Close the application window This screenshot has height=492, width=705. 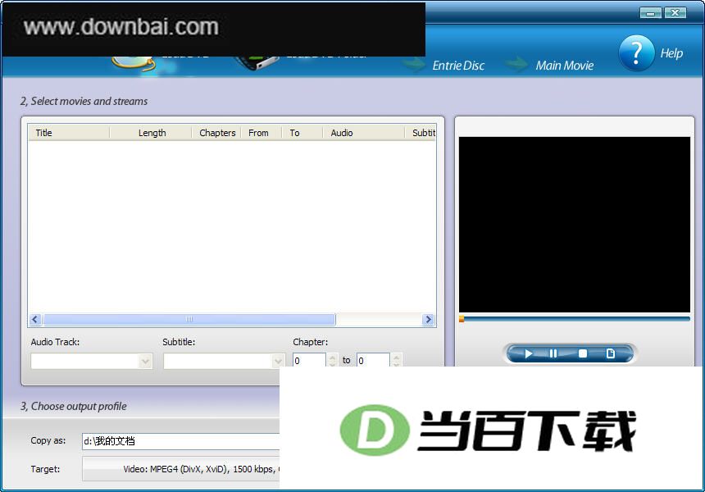675,13
